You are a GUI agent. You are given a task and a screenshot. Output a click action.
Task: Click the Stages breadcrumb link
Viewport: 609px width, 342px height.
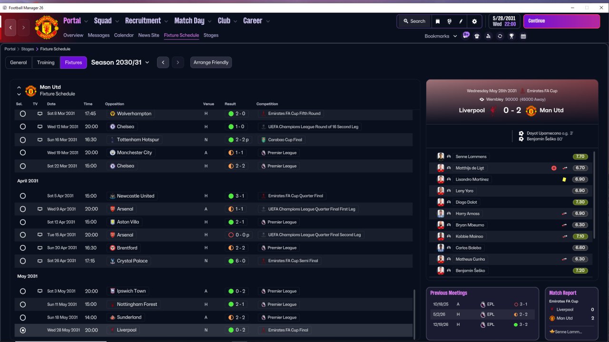coord(28,49)
